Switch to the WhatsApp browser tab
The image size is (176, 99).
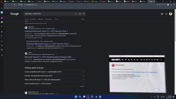47,1
